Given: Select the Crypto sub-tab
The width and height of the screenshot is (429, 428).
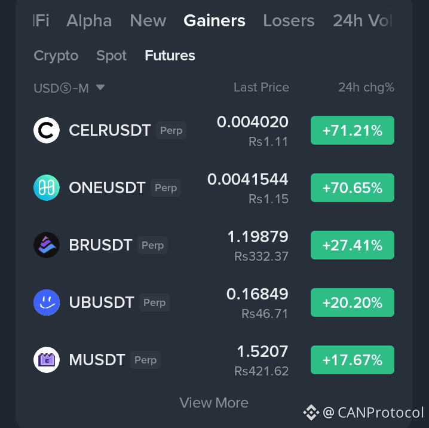Looking at the screenshot, I should click(56, 56).
